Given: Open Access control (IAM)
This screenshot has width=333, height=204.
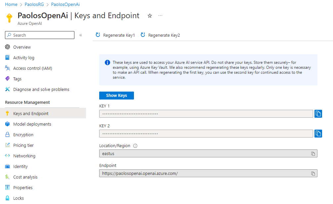Looking at the screenshot, I should [x=32, y=68].
